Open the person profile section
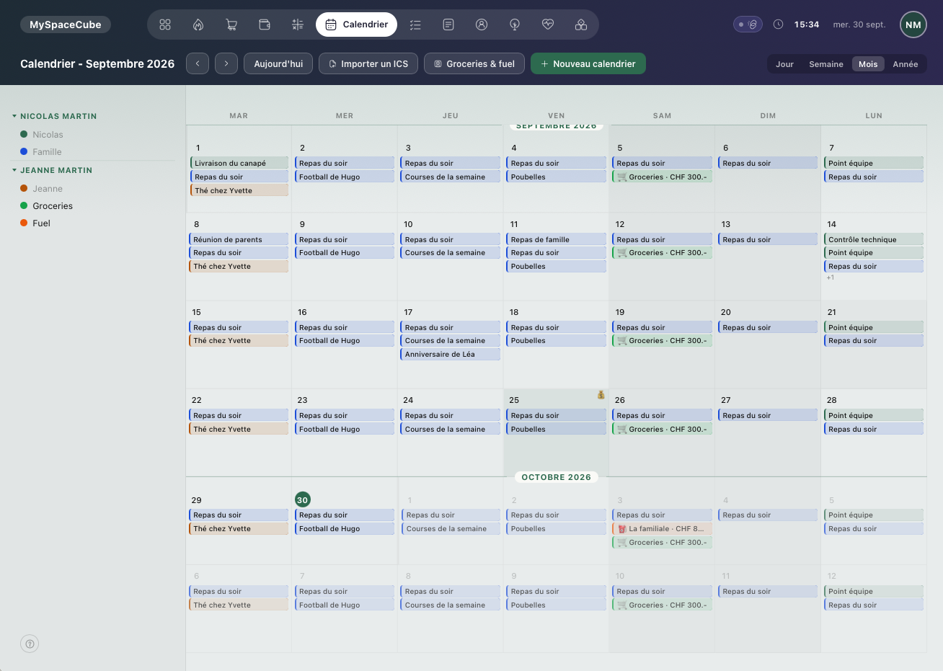The height and width of the screenshot is (671, 943). [482, 25]
